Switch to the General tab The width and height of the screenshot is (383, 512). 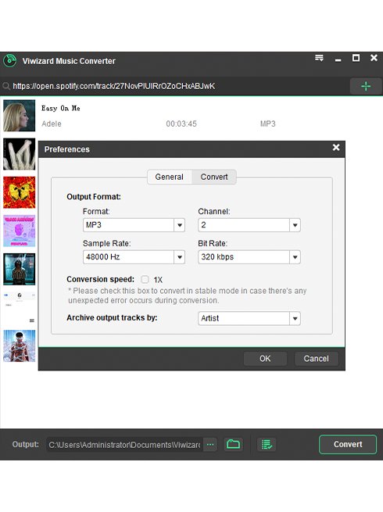click(x=169, y=177)
